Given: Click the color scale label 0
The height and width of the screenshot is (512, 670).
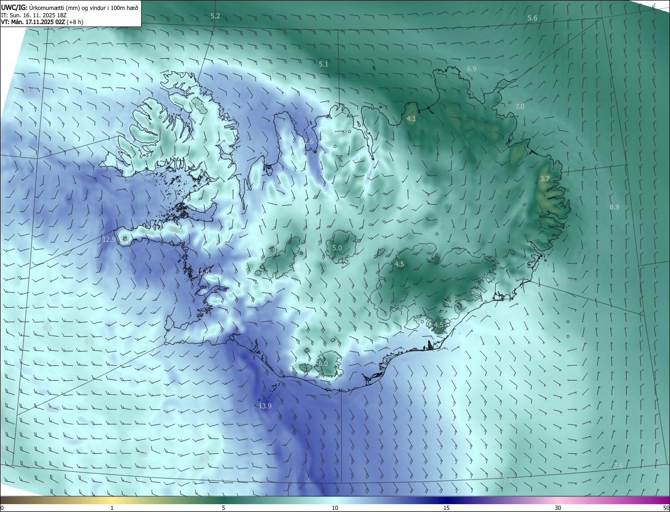Looking at the screenshot, I should (x=2, y=508).
